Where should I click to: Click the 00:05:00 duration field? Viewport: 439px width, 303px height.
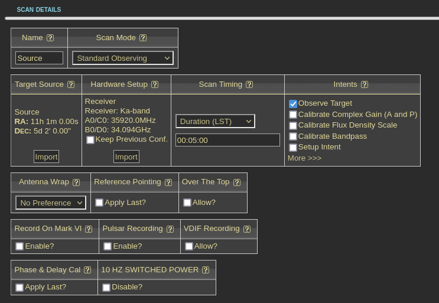point(227,140)
